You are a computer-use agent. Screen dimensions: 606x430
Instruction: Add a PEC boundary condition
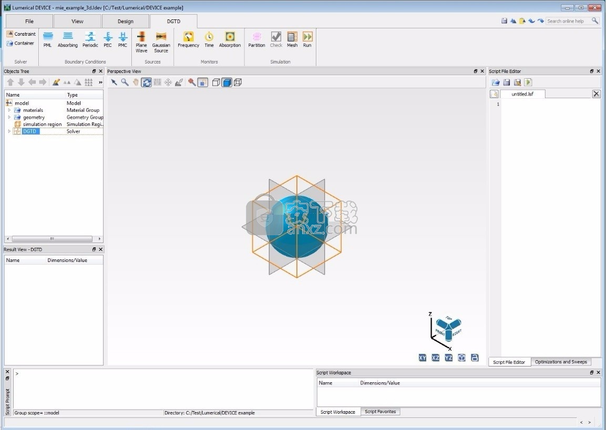(108, 40)
